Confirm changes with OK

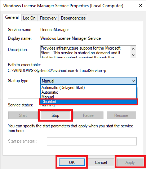pos(72,162)
